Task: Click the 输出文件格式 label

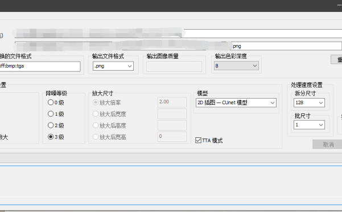Action: point(108,56)
